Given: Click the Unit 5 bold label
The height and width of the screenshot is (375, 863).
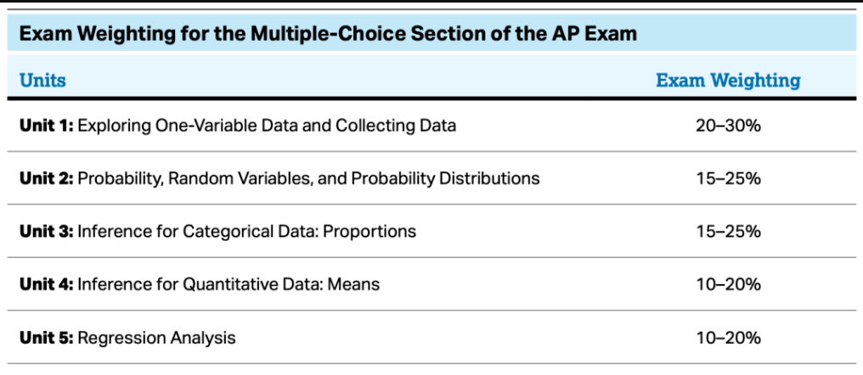Looking at the screenshot, I should coord(46,337).
